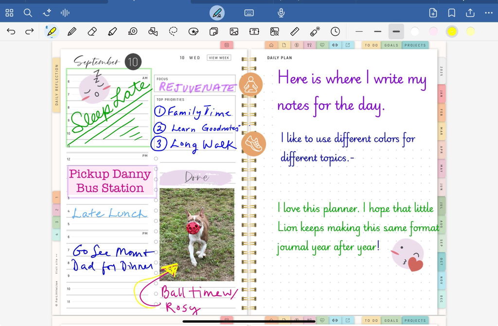Open the DAILY REFLECTION side tab
The width and height of the screenshot is (498, 326).
[56, 85]
